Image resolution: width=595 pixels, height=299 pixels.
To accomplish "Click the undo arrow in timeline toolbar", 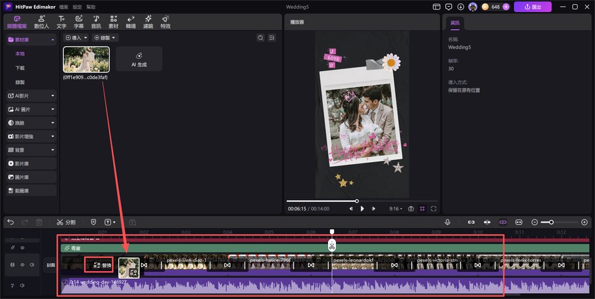I will [x=10, y=222].
